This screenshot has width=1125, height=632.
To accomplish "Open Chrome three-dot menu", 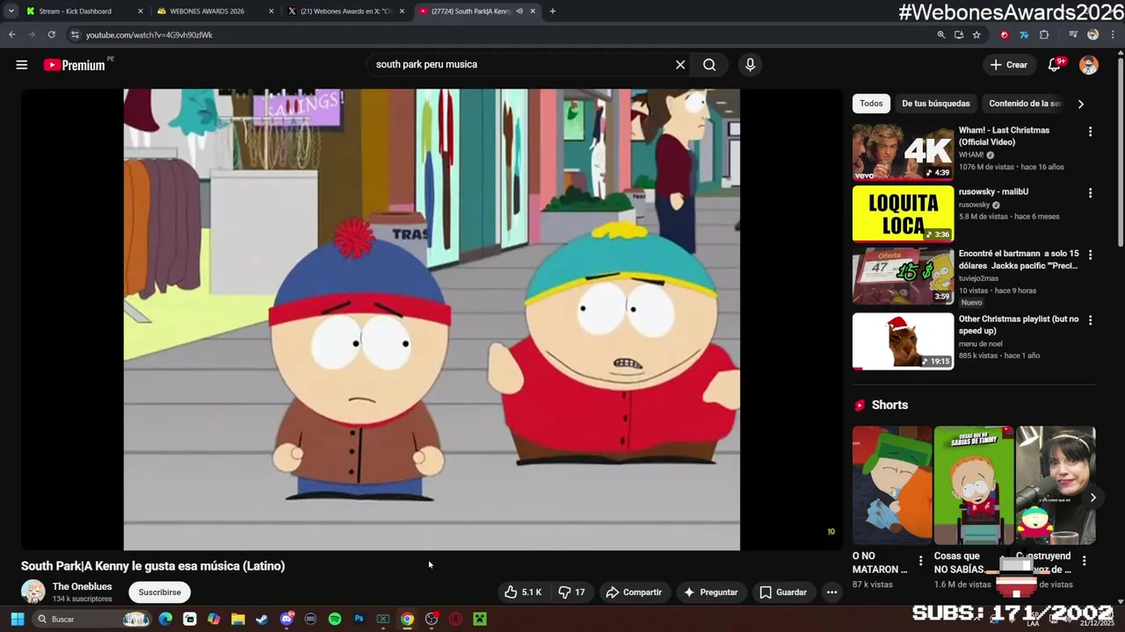I will [1113, 35].
